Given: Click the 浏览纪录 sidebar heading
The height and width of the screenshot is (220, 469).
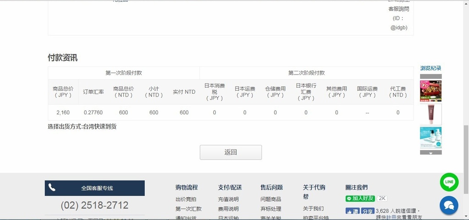Looking at the screenshot, I should (x=431, y=68).
